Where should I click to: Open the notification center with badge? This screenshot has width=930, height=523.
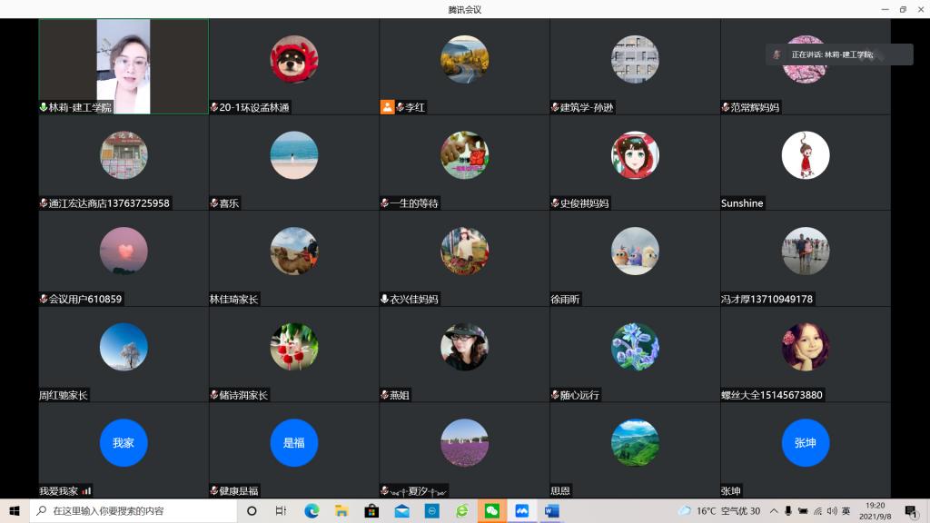pyautogui.click(x=911, y=511)
